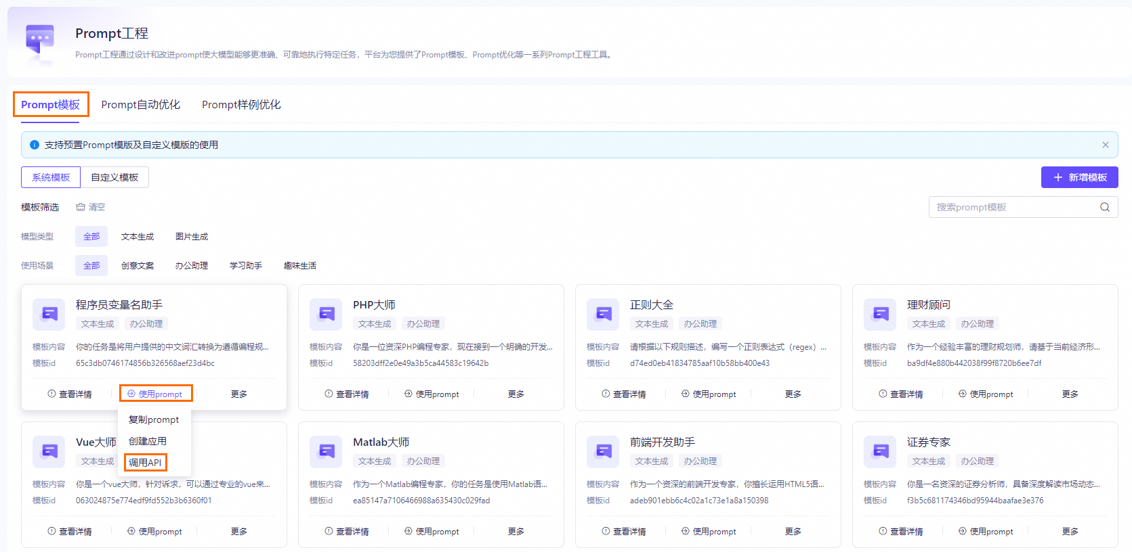Screen dimensions: 1132x552
Task: Click the 办公助理 tag on 理财顾问 card
Action: coord(978,324)
